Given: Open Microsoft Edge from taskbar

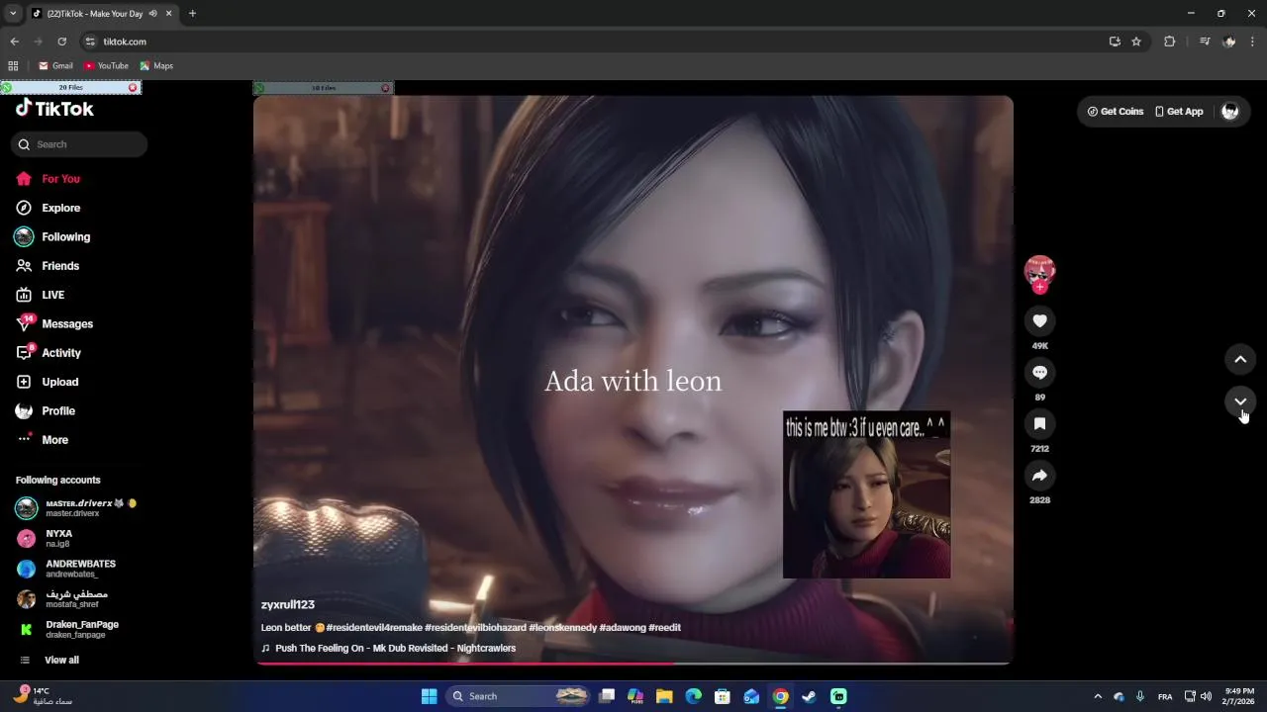Looking at the screenshot, I should tap(693, 696).
